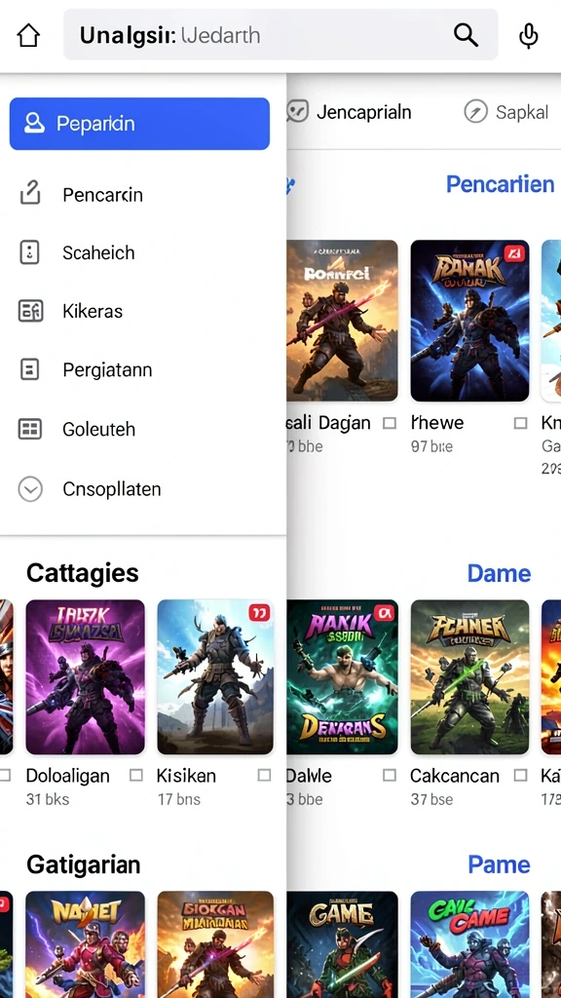Image resolution: width=561 pixels, height=998 pixels.
Task: Click the circled chevron beside Cnsopllaten
Action: tap(30, 489)
